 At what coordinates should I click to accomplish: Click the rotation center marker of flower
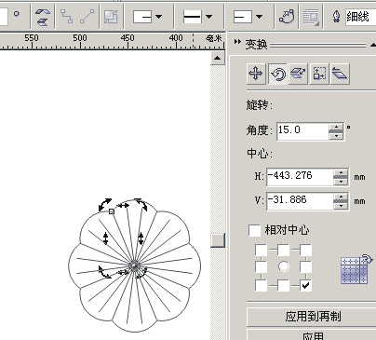(134, 266)
